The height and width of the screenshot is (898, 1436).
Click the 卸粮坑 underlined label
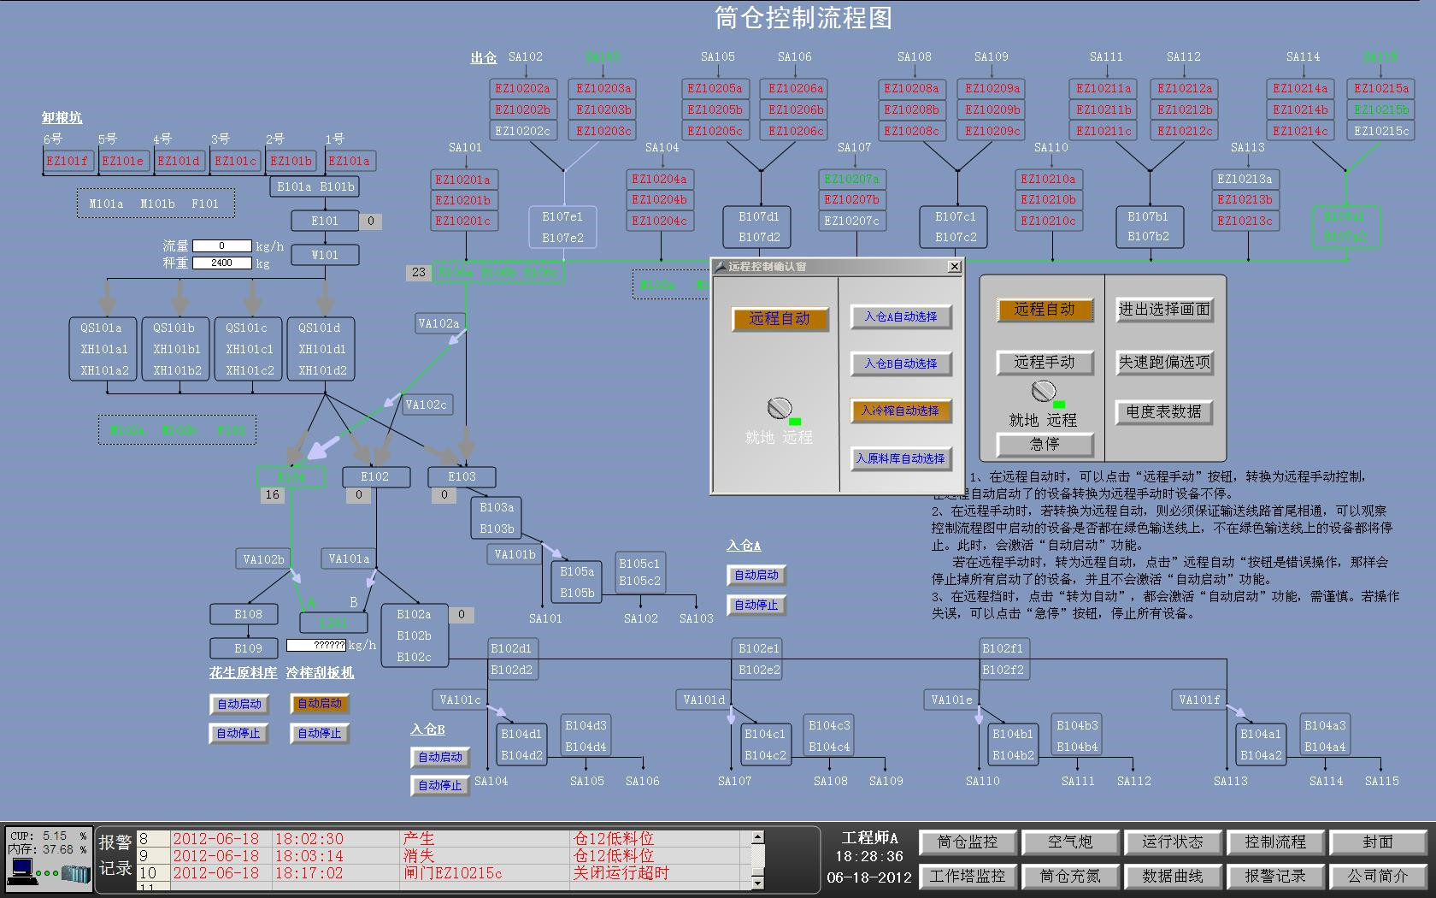coord(62,117)
